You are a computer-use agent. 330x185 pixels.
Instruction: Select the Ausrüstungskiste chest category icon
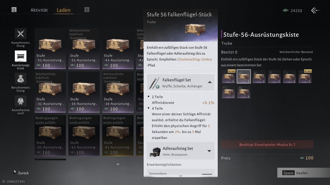(x=20, y=56)
